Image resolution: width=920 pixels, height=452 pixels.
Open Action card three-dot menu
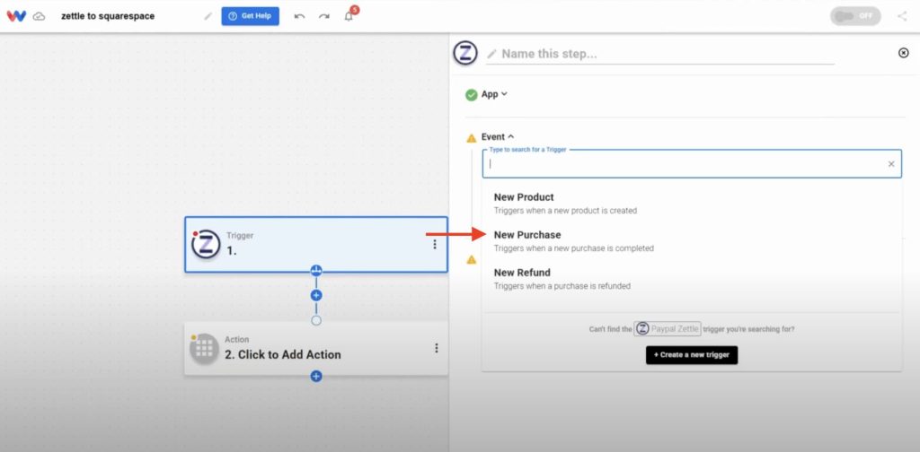(436, 348)
